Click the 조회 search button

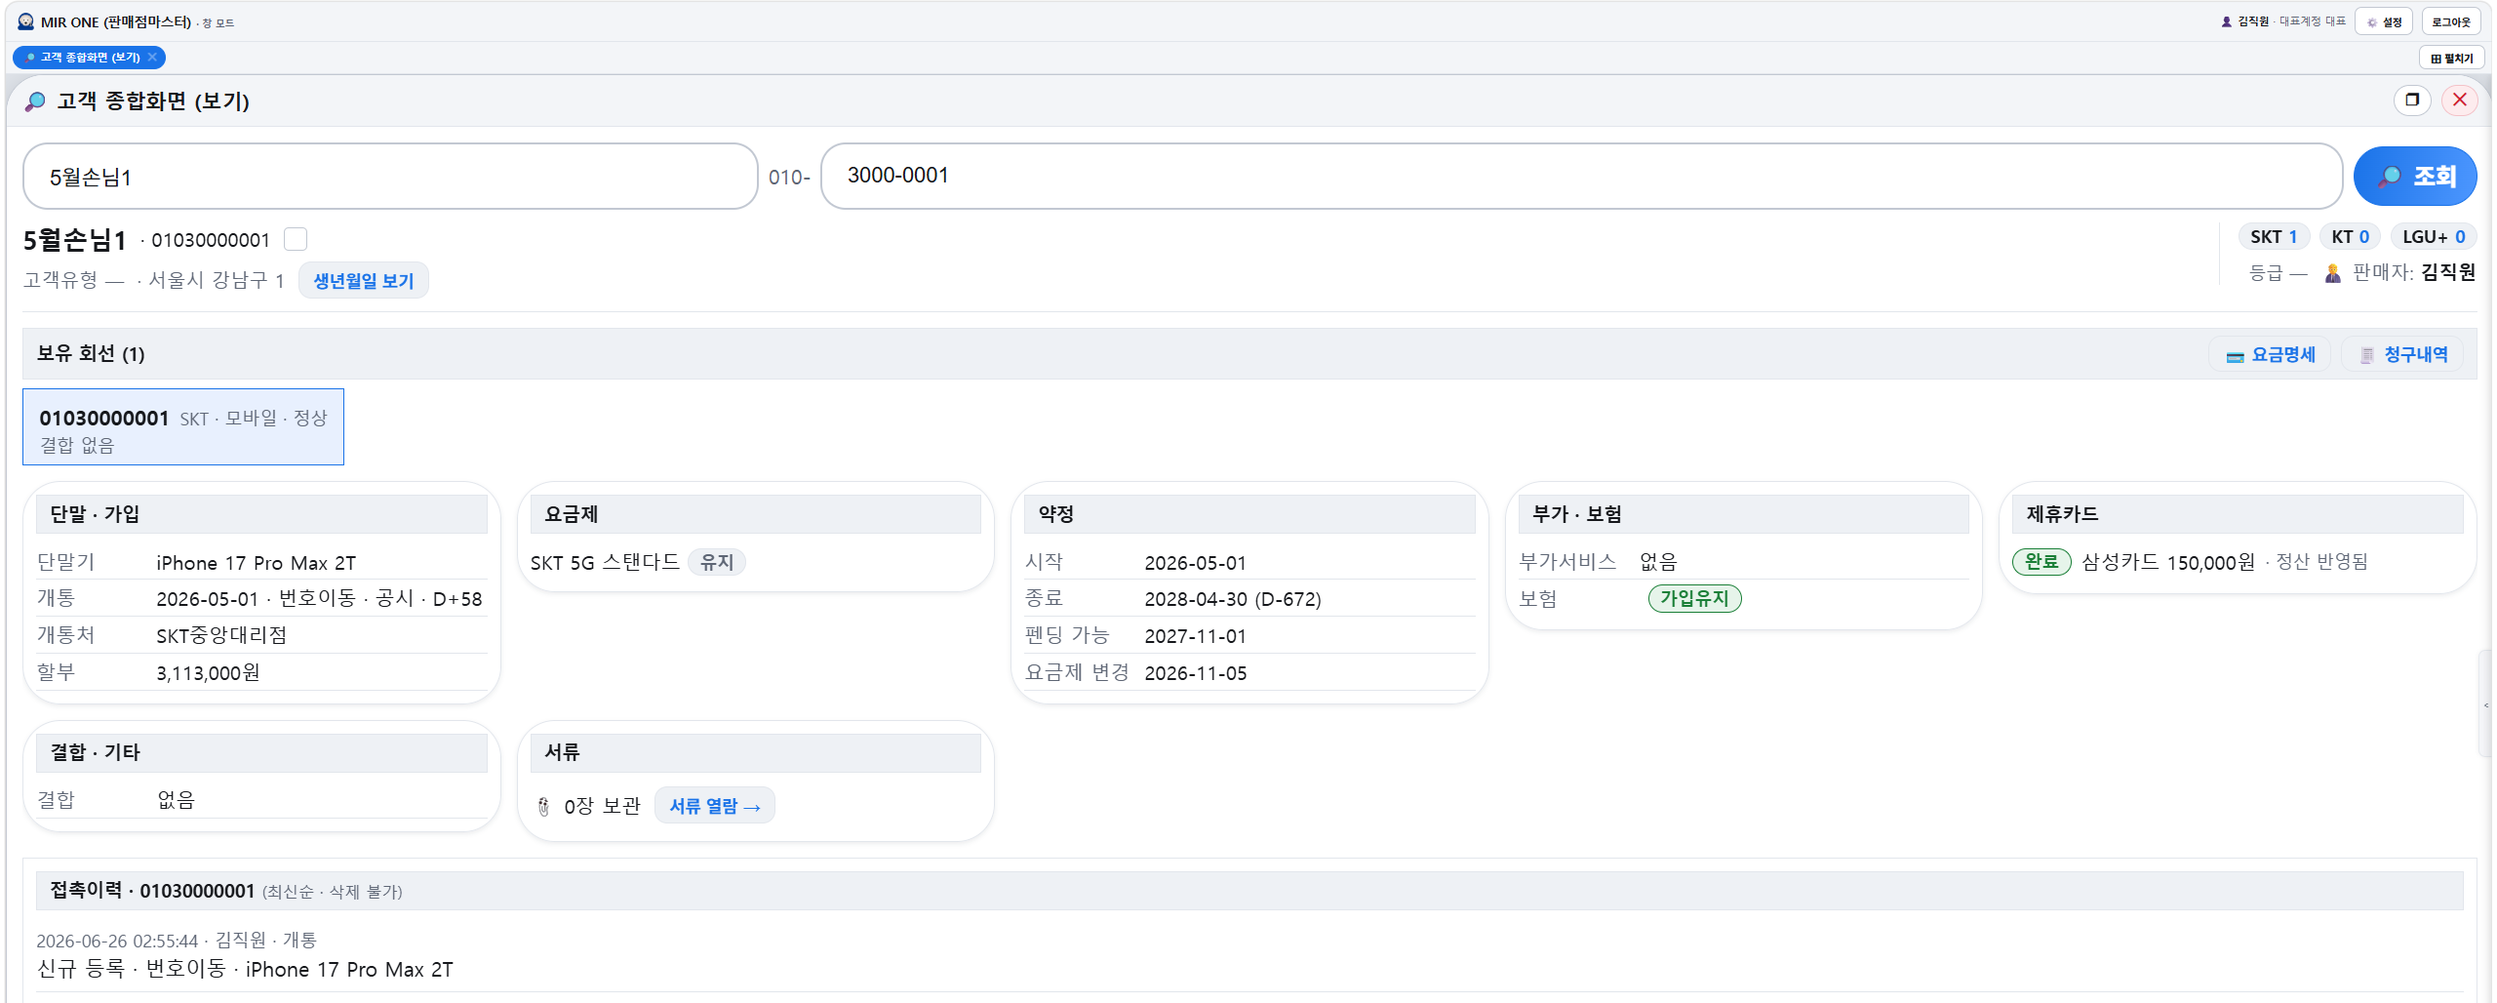[x=2415, y=177]
